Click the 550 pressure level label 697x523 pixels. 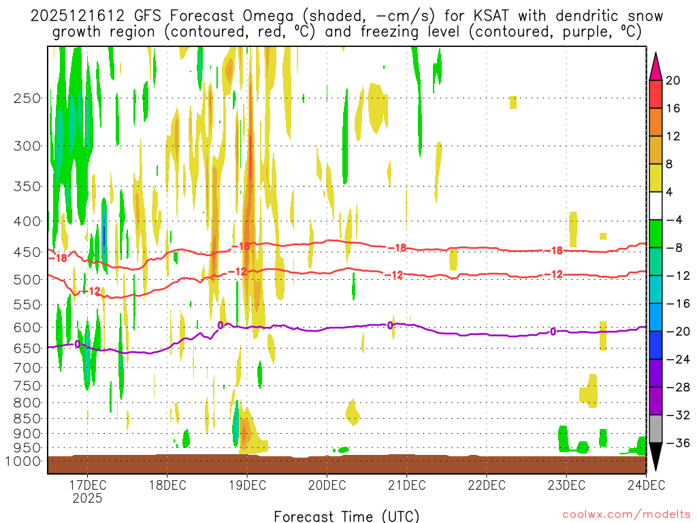tap(27, 304)
